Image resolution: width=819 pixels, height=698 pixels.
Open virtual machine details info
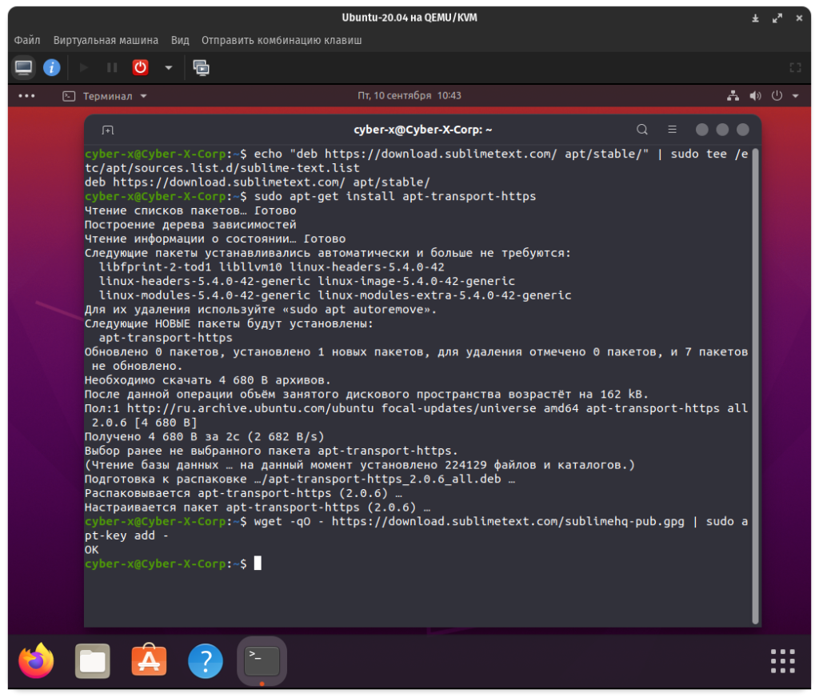[52, 67]
